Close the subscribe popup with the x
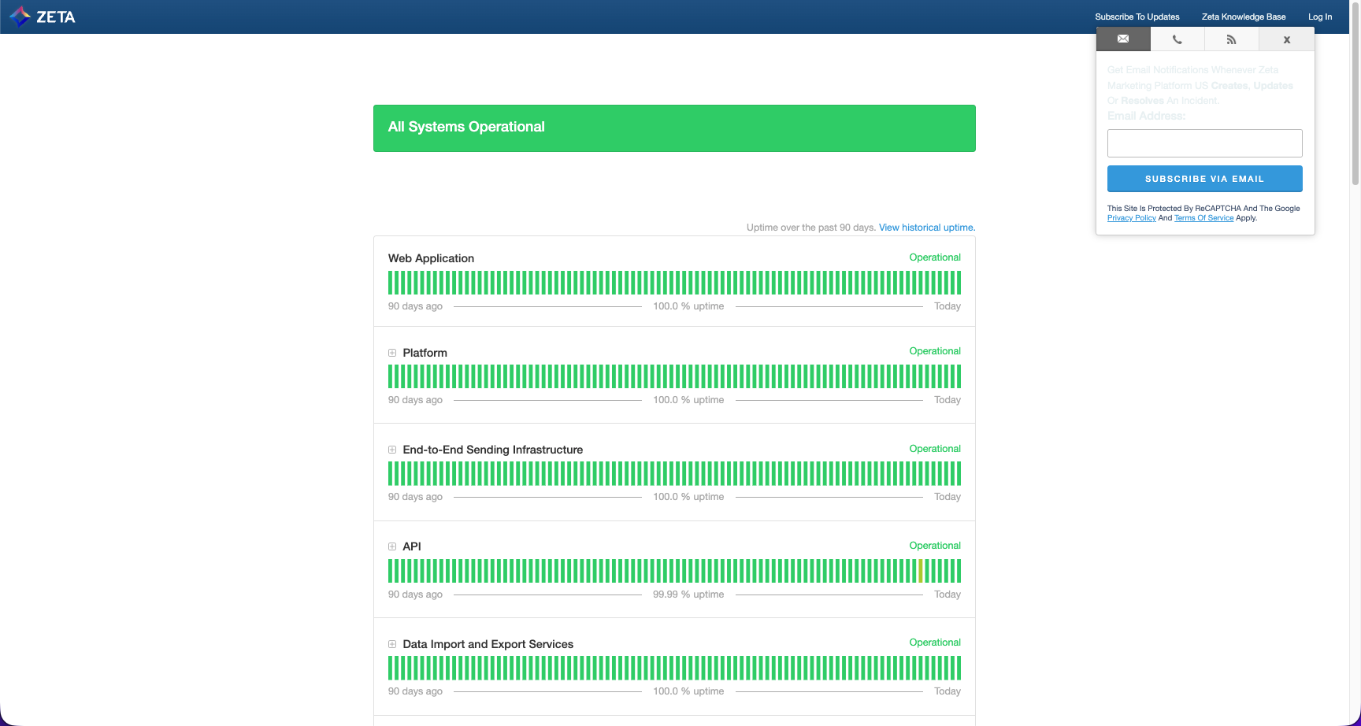The width and height of the screenshot is (1361, 726). point(1287,39)
